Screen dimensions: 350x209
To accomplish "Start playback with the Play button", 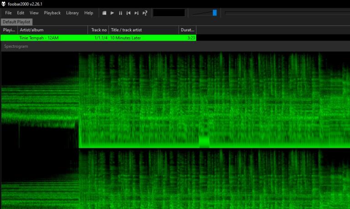I will coord(112,13).
